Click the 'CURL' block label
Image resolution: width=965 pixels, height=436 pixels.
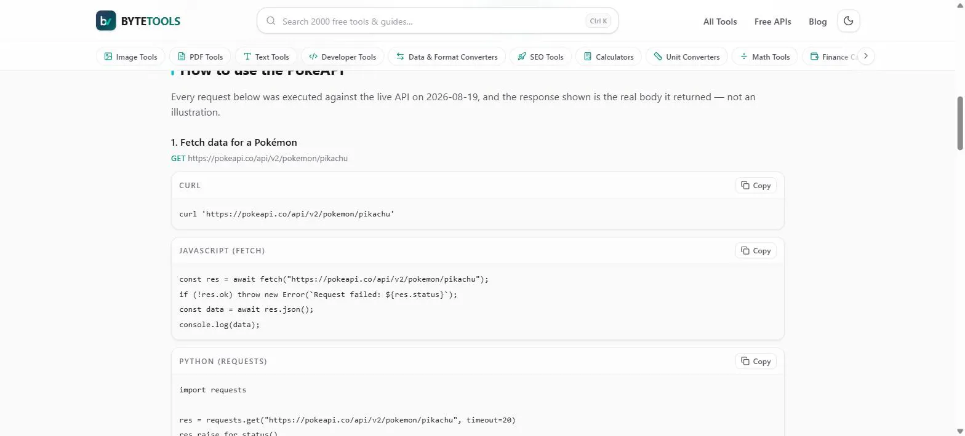(190, 186)
